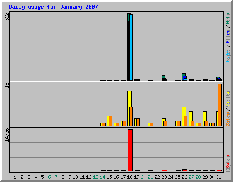
Task: Select the tall red KBytes bar for day 18
Action: [130, 150]
